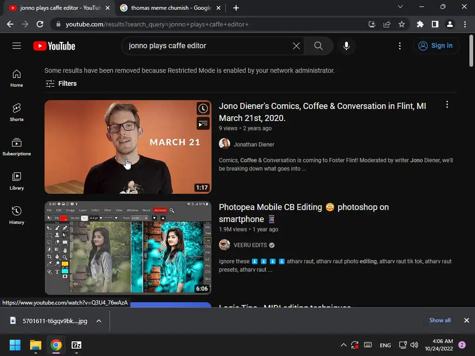The height and width of the screenshot is (356, 475).
Task: Open History in the sidebar
Action: 17,215
